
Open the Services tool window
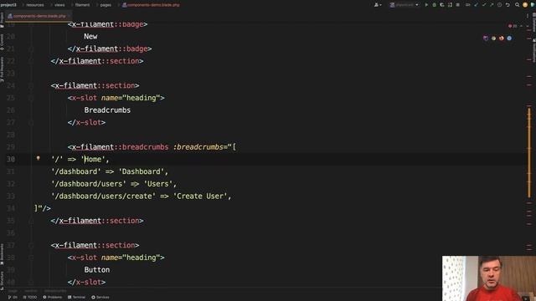[100, 298]
